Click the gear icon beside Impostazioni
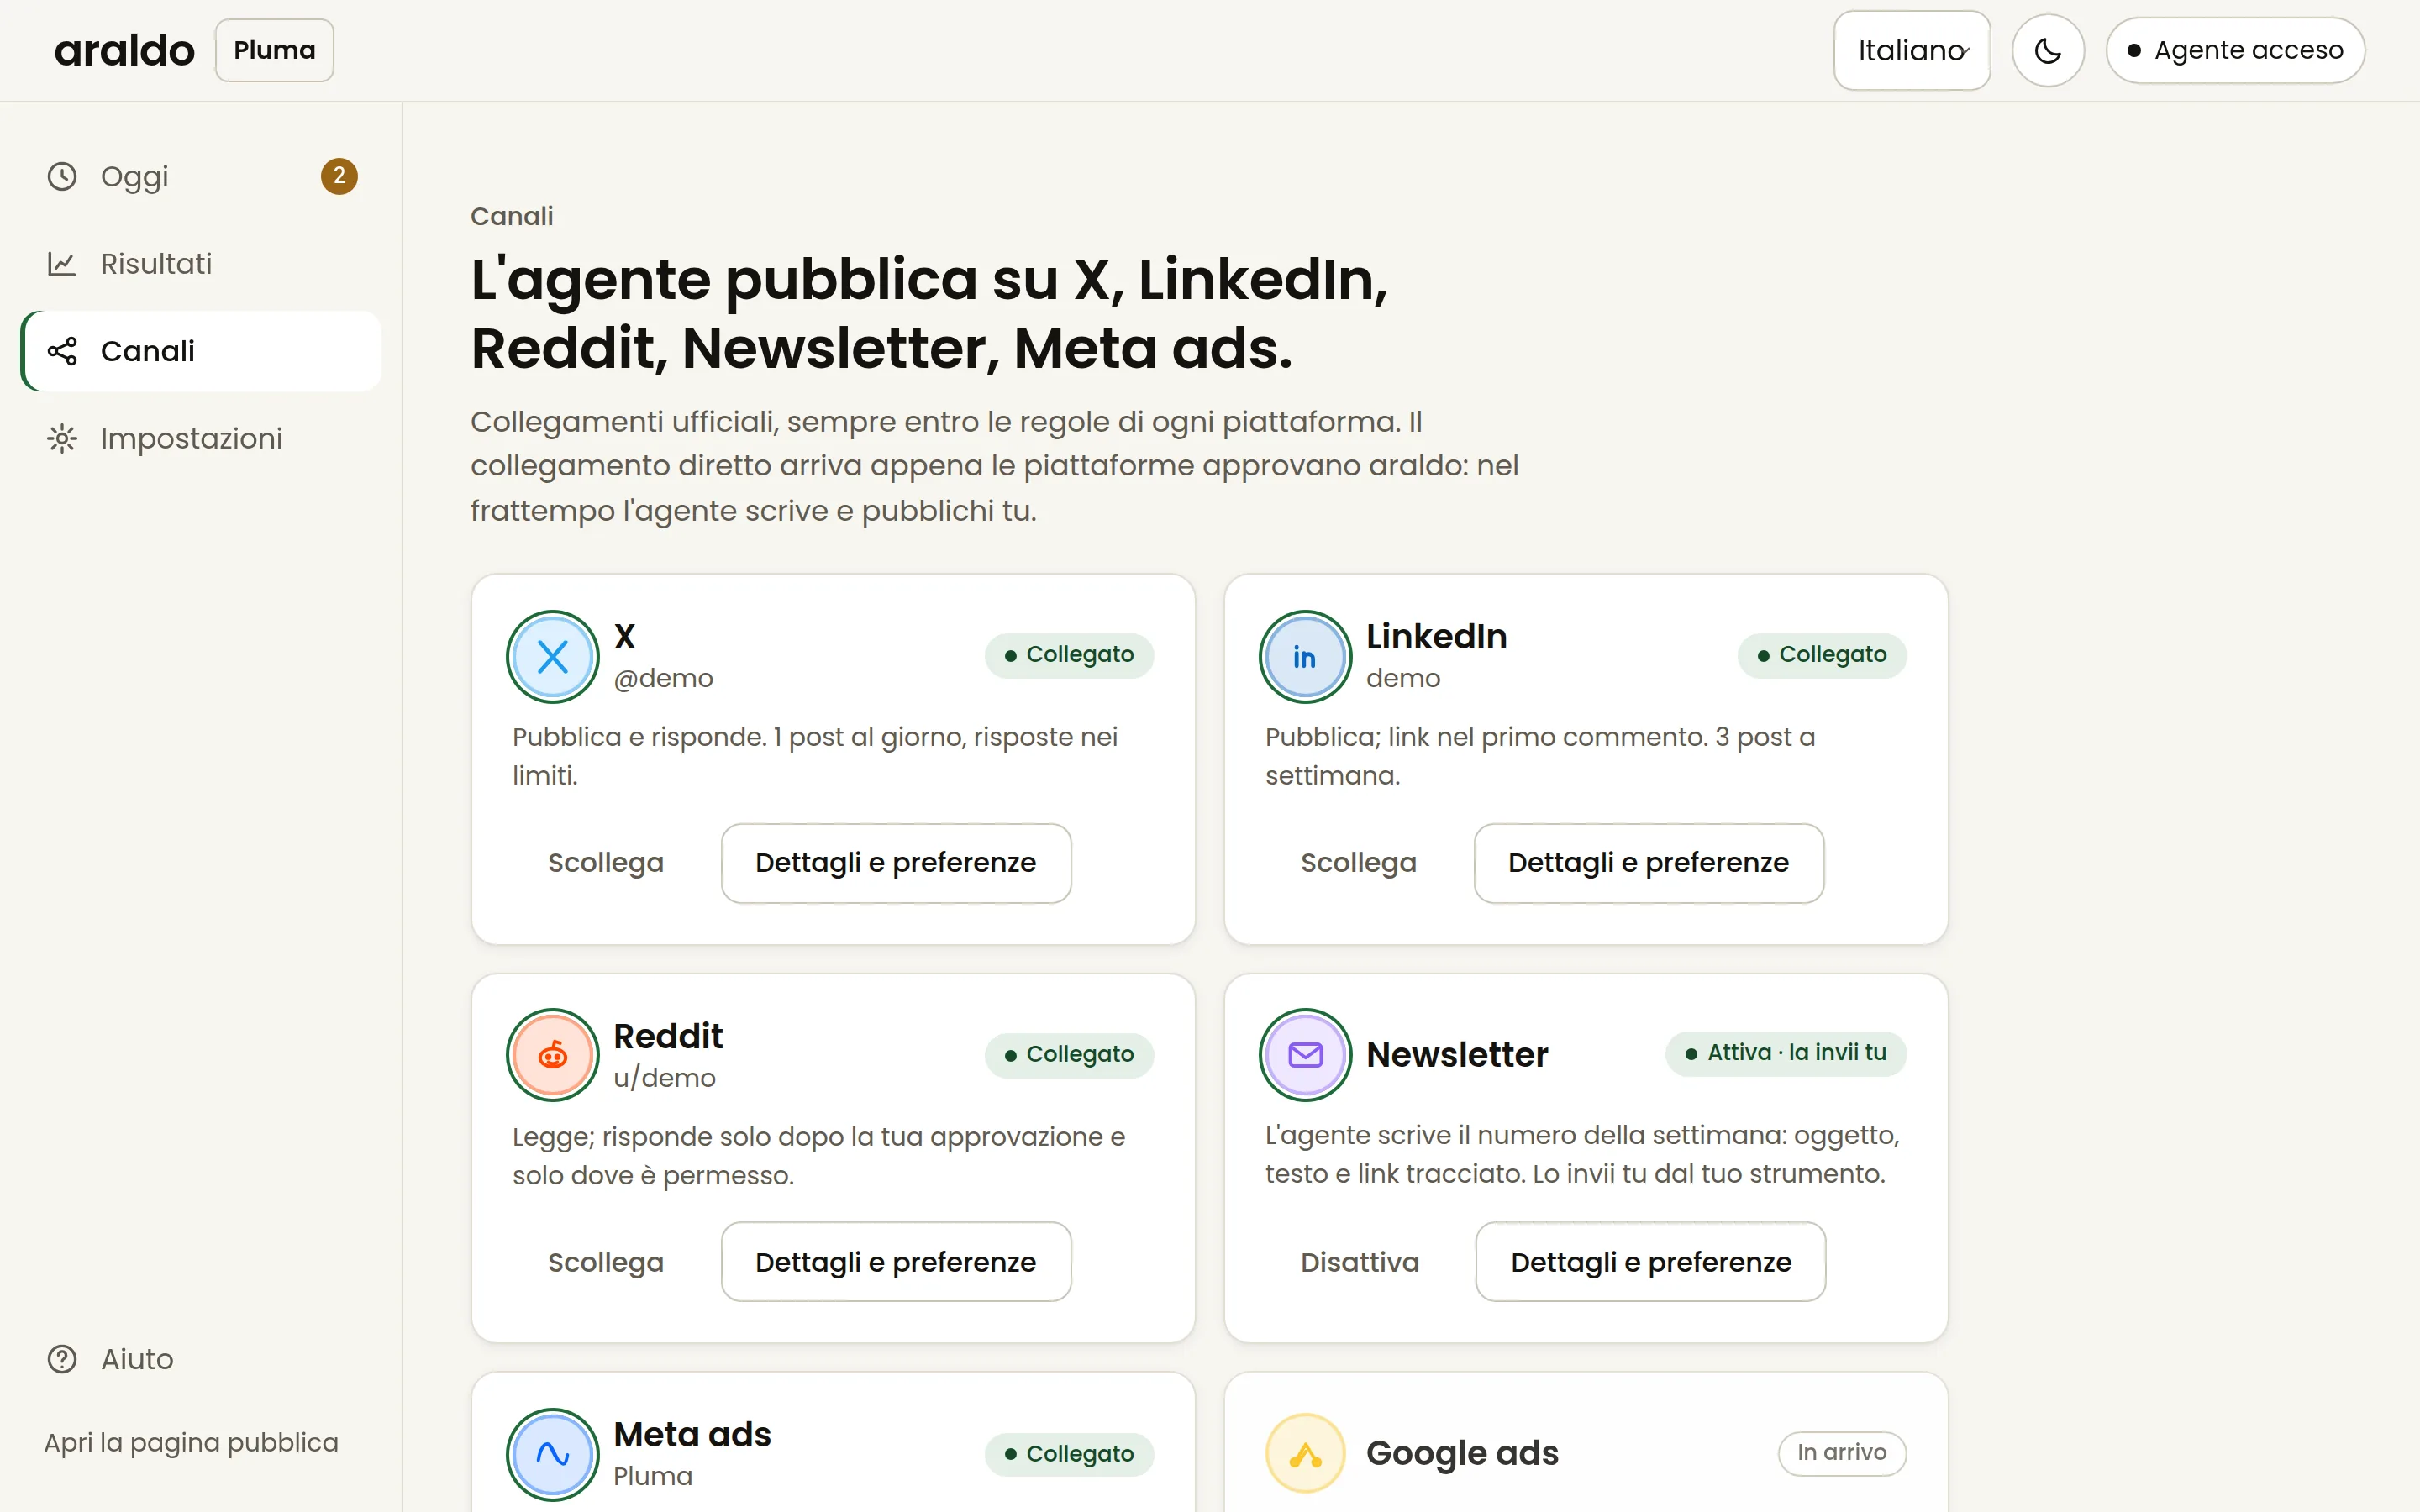 62,439
